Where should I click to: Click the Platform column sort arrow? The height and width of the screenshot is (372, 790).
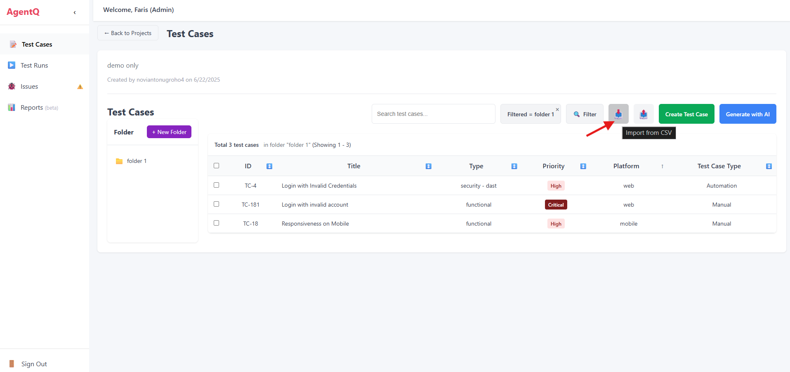(662, 166)
